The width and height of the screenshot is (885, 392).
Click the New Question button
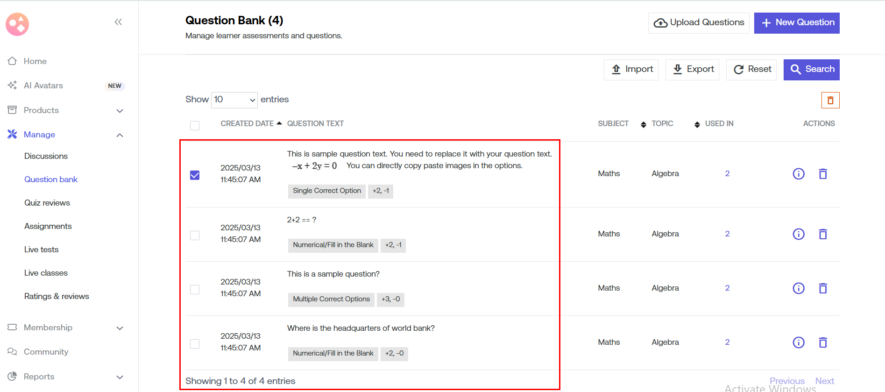pyautogui.click(x=796, y=23)
